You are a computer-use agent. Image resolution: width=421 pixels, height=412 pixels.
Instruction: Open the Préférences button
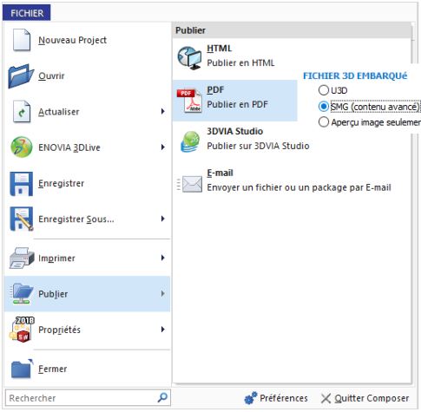coord(276,398)
